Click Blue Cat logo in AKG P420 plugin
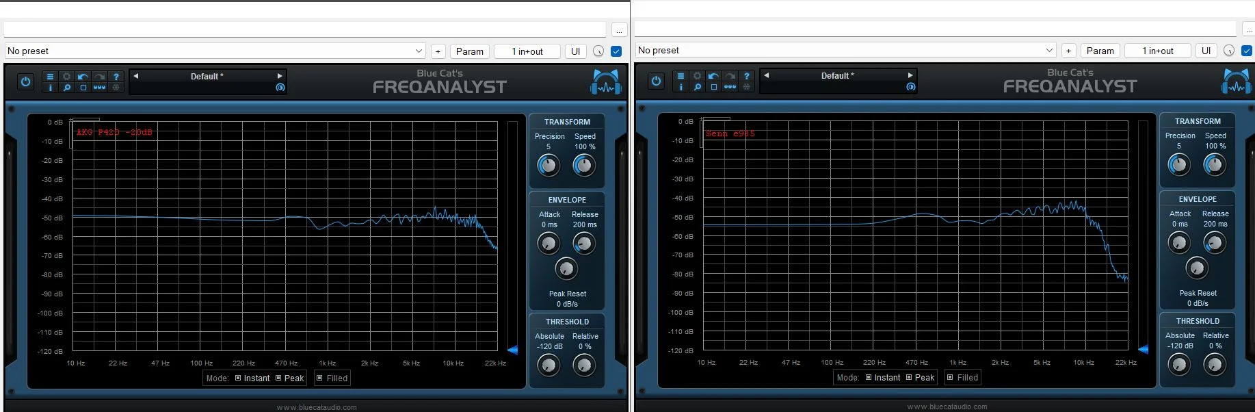 click(x=605, y=81)
